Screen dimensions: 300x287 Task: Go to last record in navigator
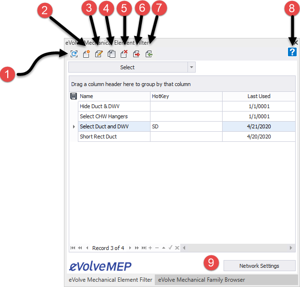pos(144,248)
